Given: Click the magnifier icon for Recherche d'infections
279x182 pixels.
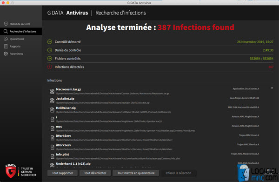Looking at the screenshot, I should [x=6, y=31].
